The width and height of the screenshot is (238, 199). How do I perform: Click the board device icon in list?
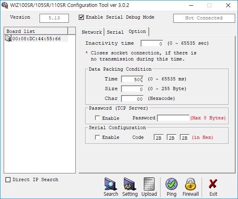click(8, 39)
